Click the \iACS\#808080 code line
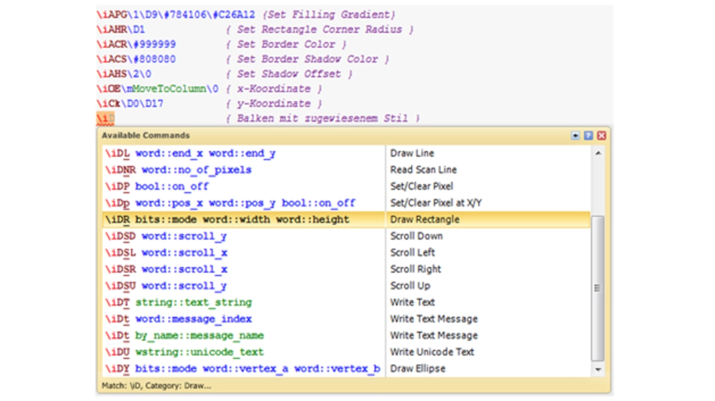 point(136,59)
